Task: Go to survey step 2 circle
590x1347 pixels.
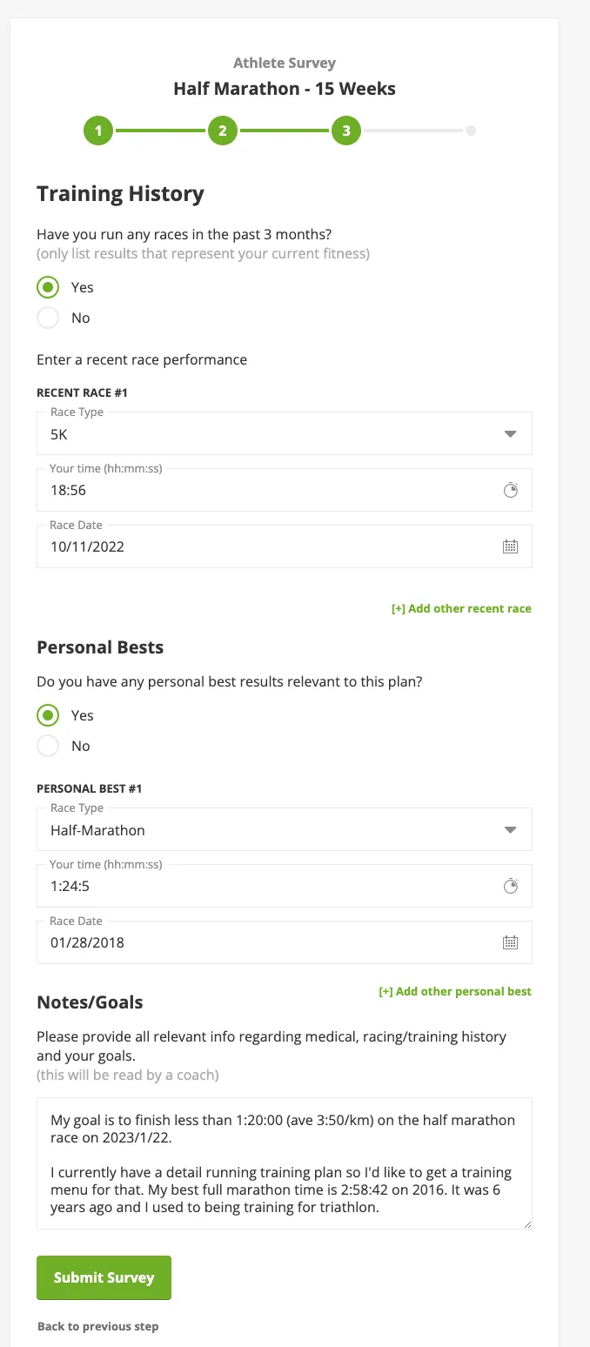Action: 222,131
